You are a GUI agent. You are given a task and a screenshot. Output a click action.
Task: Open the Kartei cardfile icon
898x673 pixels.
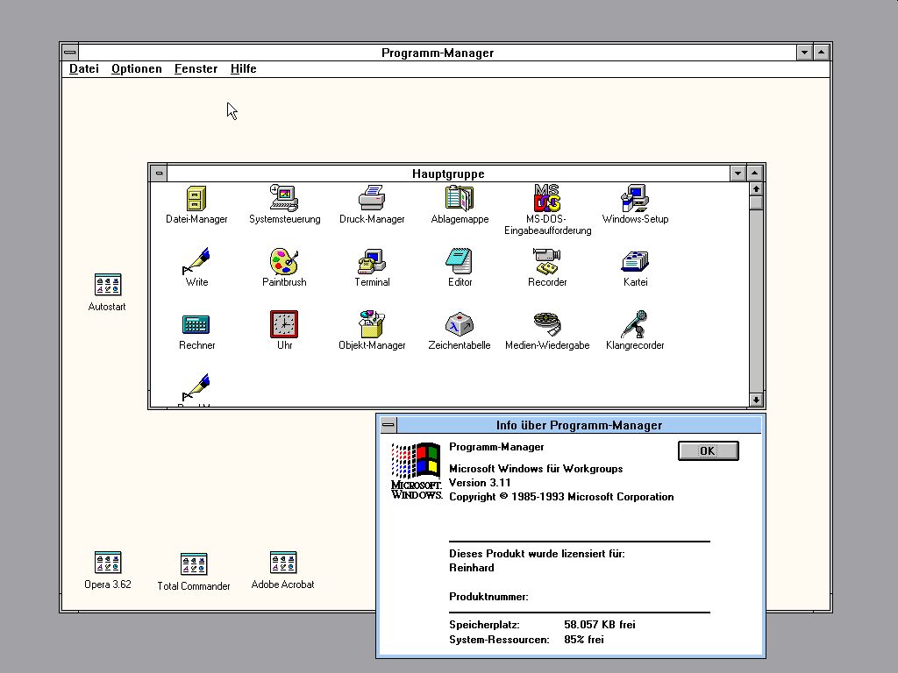[x=635, y=261]
